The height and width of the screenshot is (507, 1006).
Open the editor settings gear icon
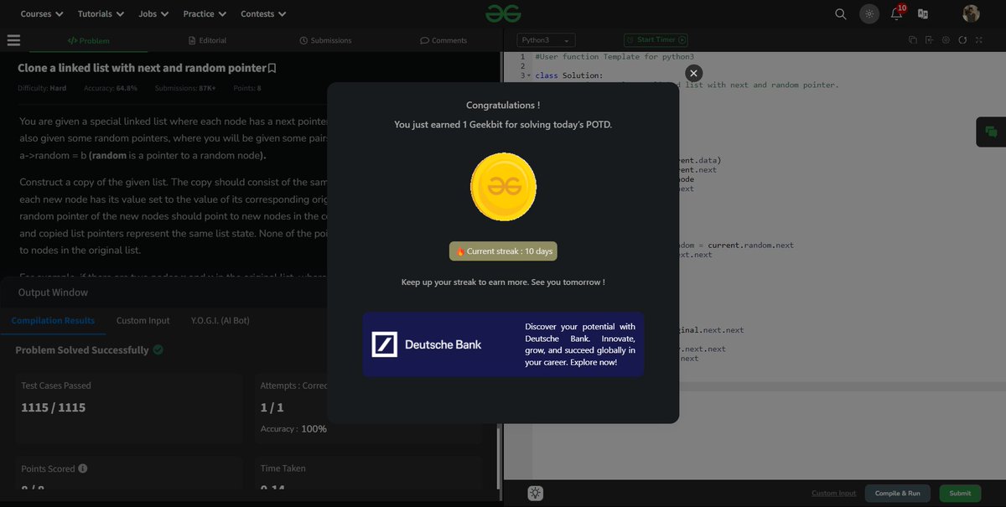[x=946, y=40]
